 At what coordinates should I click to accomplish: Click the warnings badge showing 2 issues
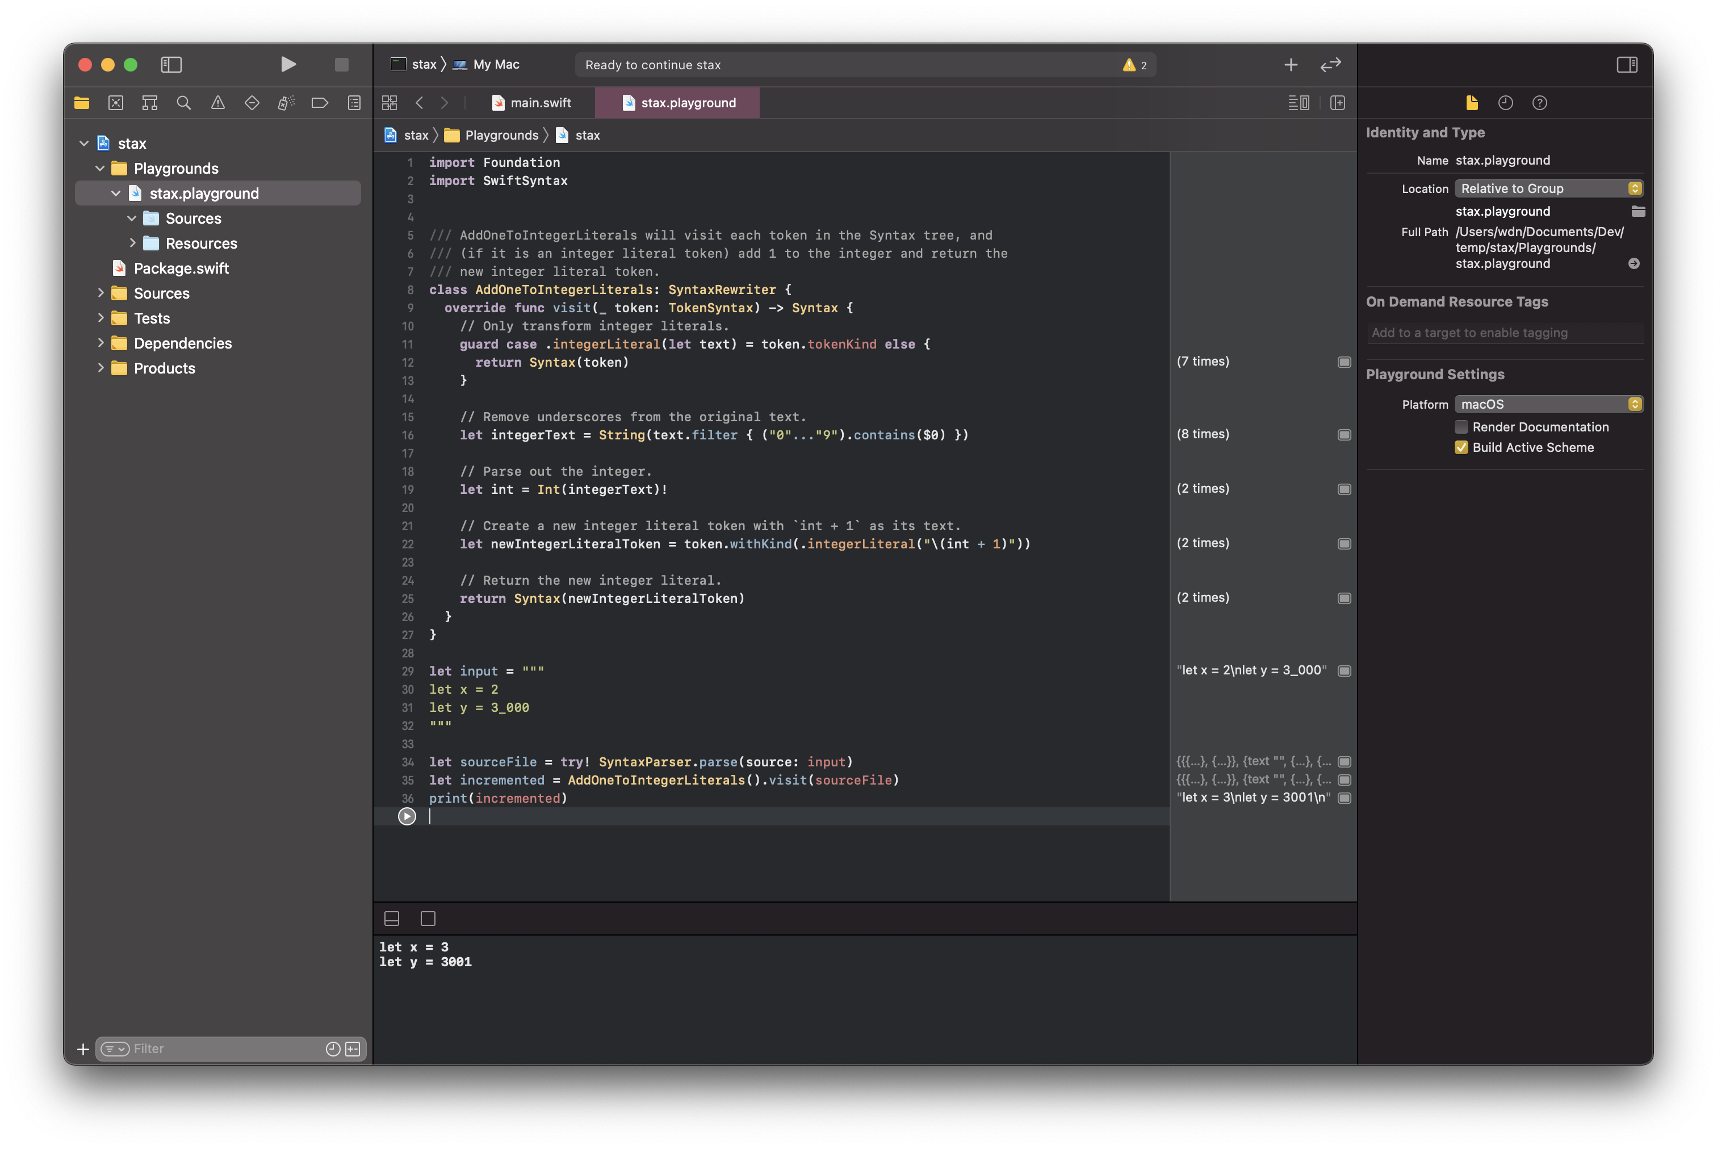point(1134,65)
